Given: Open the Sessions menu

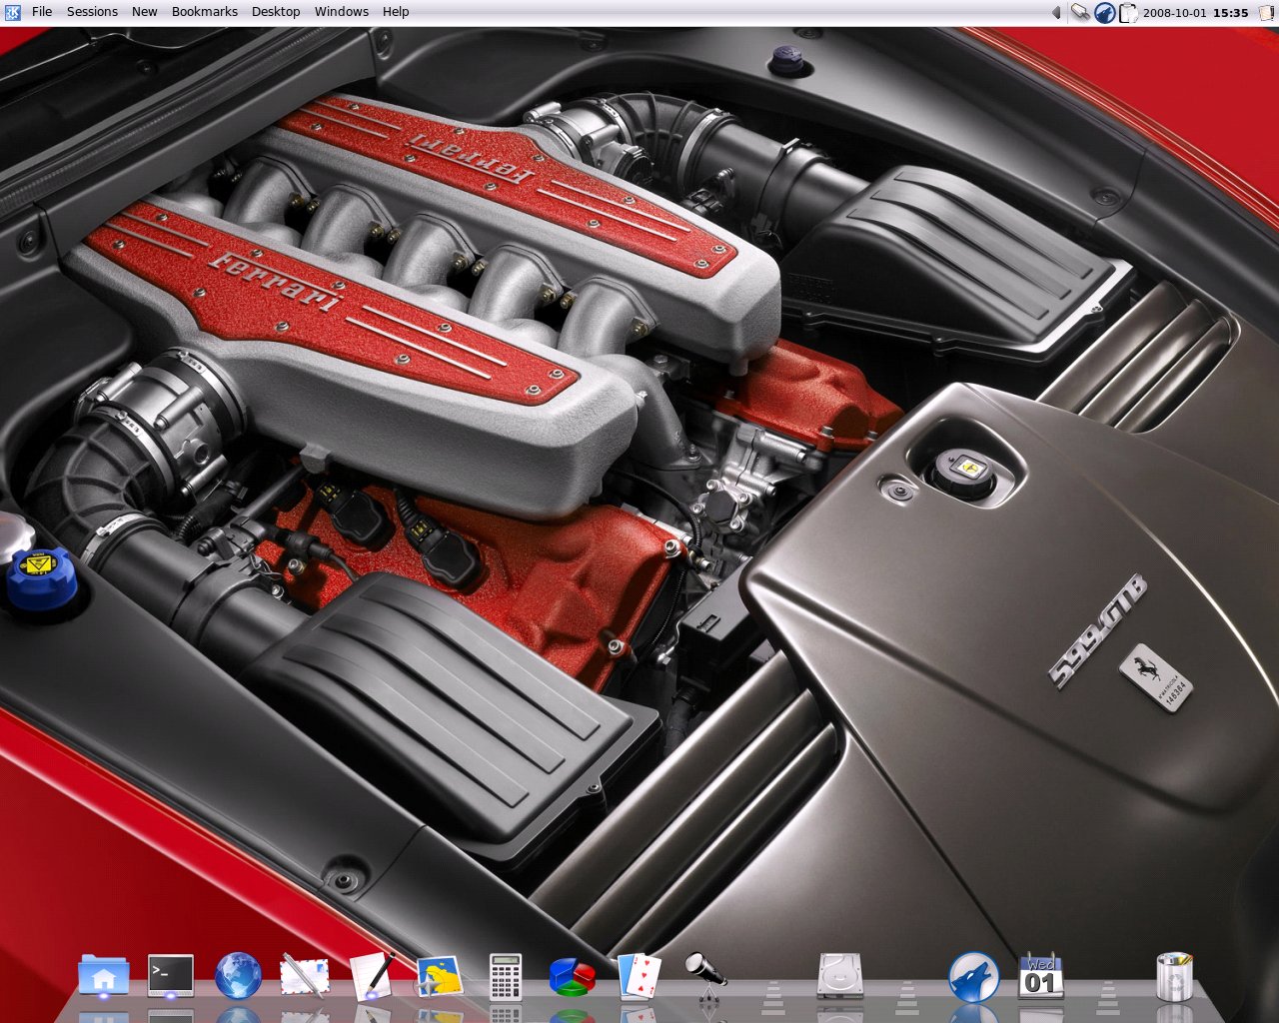Looking at the screenshot, I should pyautogui.click(x=92, y=12).
